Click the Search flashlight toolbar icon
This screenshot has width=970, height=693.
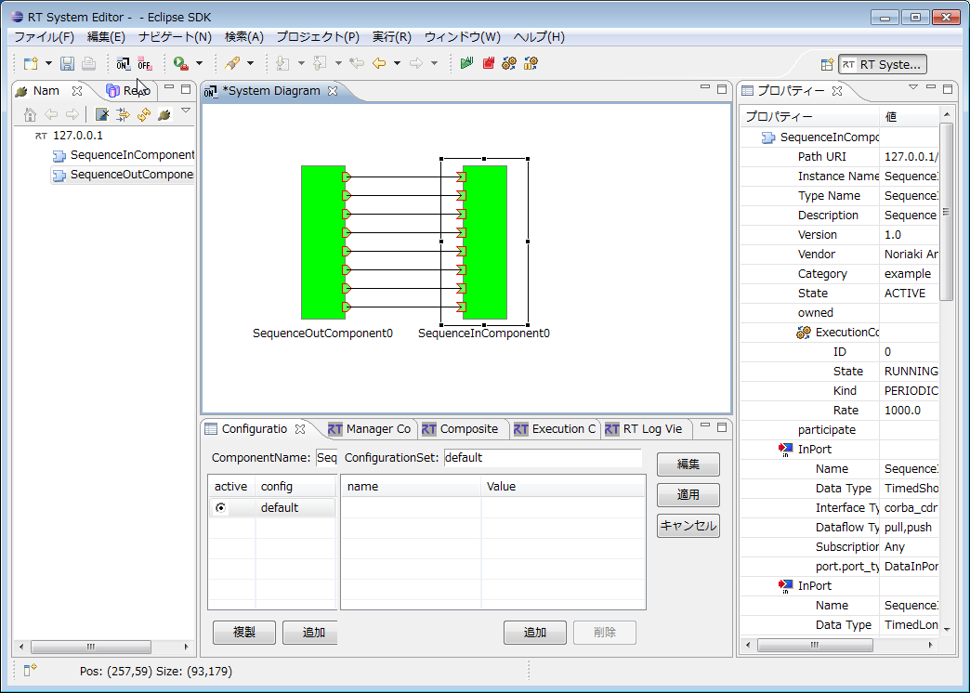(232, 63)
